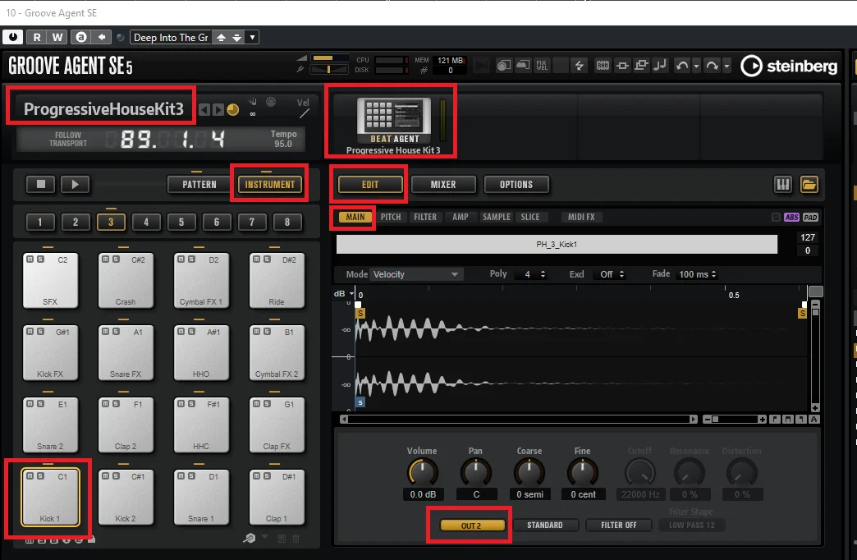This screenshot has width=857, height=560.
Task: Start pattern playback
Action: click(75, 184)
